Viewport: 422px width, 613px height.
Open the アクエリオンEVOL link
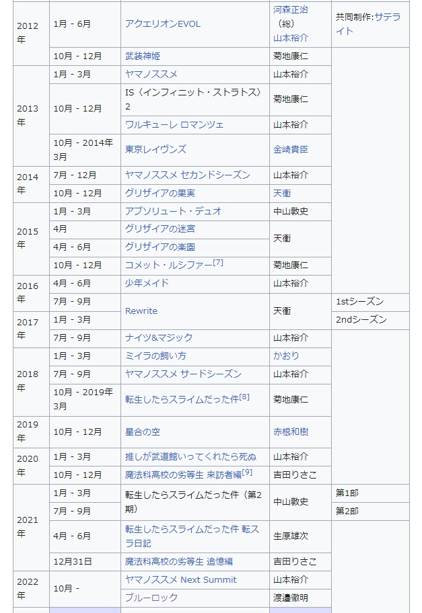162,24
